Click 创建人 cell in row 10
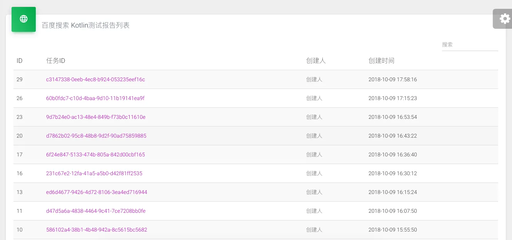The image size is (512, 240). (x=314, y=230)
